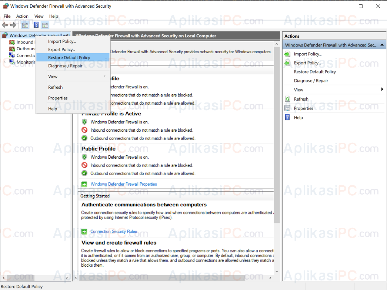Select Diagnose / Repair in context menu
Image resolution: width=387 pixels, height=290 pixels.
[73, 66]
